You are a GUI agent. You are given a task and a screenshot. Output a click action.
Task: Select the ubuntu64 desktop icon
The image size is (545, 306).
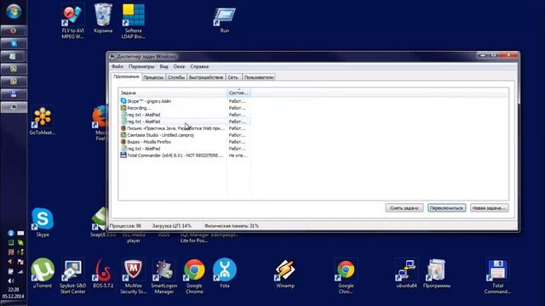point(406,274)
